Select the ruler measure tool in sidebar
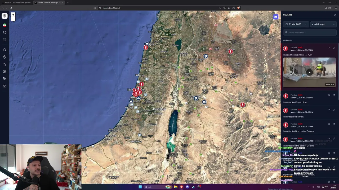This screenshot has height=190, width=339. tap(5, 64)
